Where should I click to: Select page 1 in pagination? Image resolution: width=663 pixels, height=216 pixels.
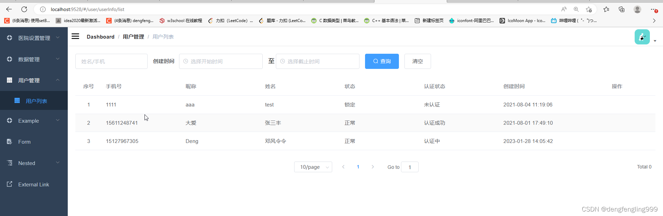[x=358, y=167]
